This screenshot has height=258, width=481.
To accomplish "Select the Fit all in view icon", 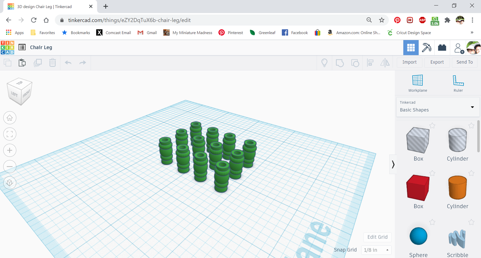I will point(10,134).
